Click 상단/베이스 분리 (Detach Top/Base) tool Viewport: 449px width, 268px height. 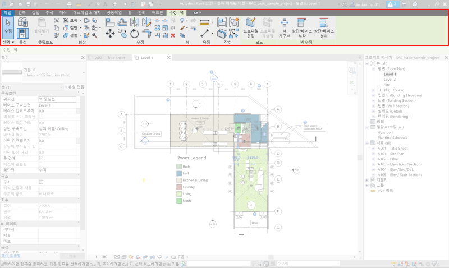(x=324, y=27)
